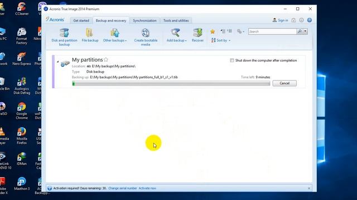Click the Time left 9 minutes text

pos(255,77)
